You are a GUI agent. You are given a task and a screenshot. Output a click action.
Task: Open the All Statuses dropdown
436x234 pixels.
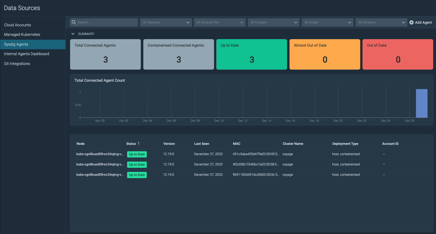point(166,22)
